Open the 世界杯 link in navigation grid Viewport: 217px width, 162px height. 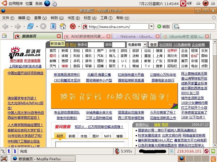pos(172,51)
